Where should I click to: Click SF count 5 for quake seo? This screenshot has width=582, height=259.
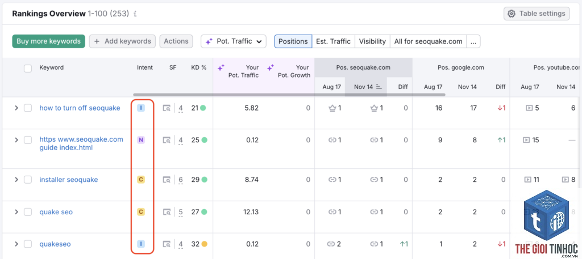pyautogui.click(x=181, y=213)
